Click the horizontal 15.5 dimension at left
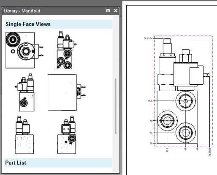217x175 pixels. tap(150, 101)
